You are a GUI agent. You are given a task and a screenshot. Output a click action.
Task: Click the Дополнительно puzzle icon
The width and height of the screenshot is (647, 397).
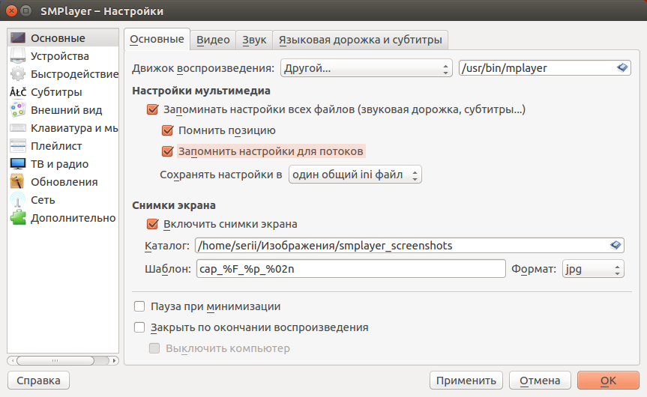18,218
